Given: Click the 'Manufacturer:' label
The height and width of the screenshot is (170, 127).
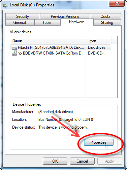Looking at the screenshot, I should (x=23, y=112).
